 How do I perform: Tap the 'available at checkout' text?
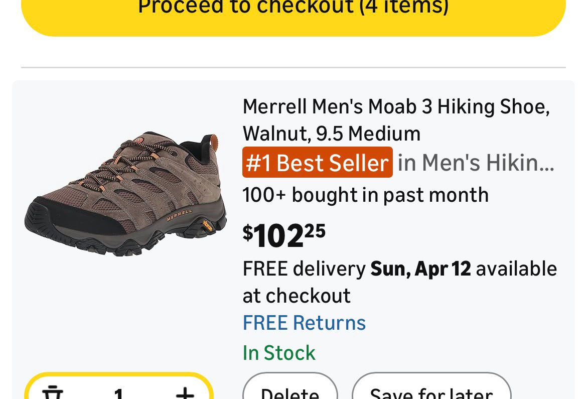[516, 269]
